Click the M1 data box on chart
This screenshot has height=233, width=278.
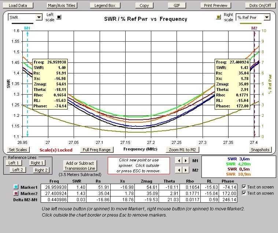coord(50,84)
